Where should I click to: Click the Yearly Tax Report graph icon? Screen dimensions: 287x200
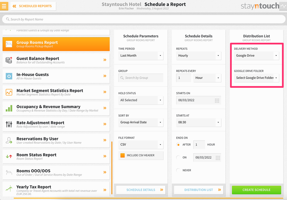pyautogui.click(x=9, y=188)
